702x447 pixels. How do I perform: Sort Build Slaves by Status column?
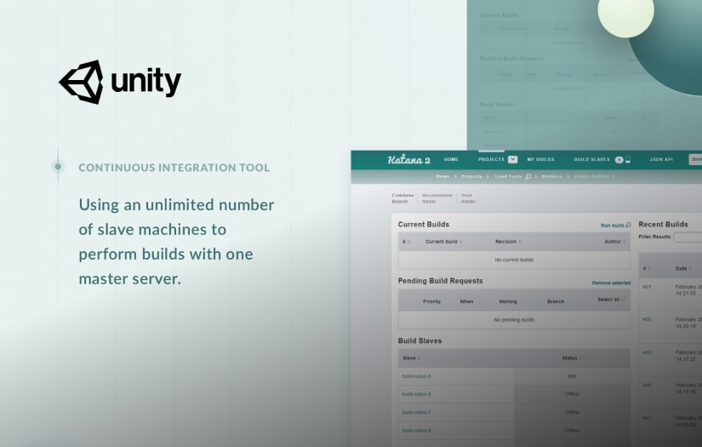[572, 358]
